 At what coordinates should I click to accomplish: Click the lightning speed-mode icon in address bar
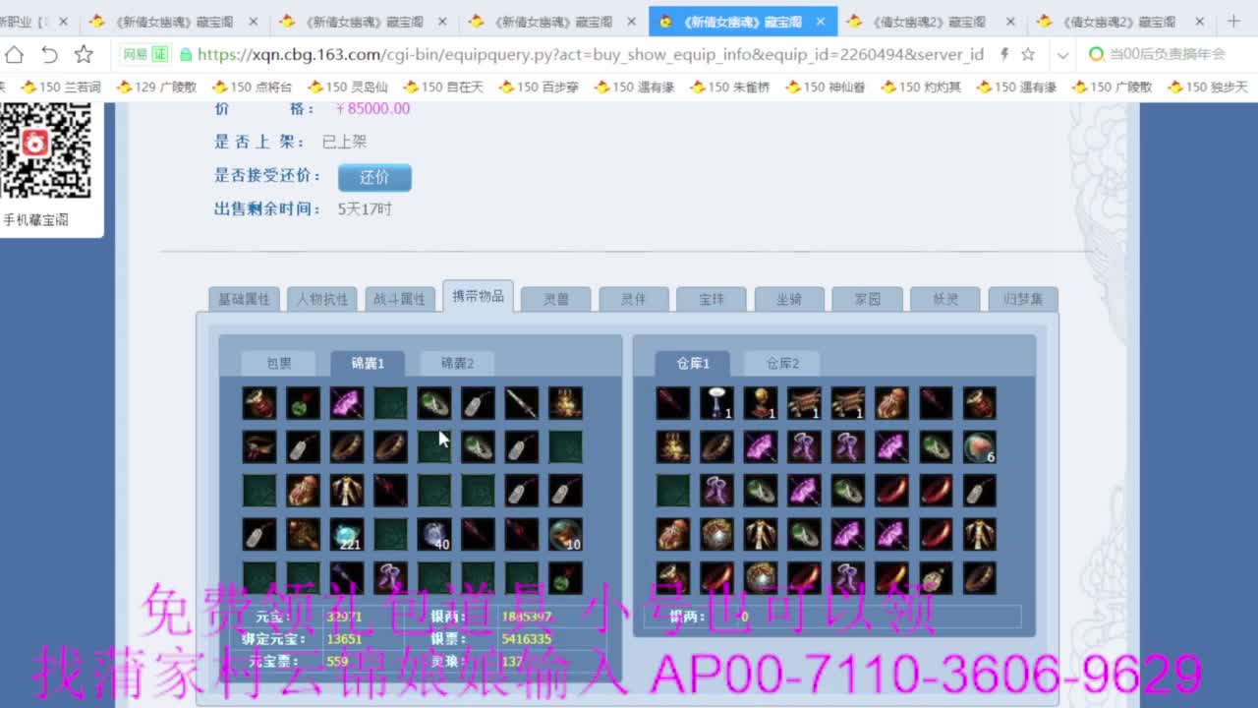[x=1004, y=54]
